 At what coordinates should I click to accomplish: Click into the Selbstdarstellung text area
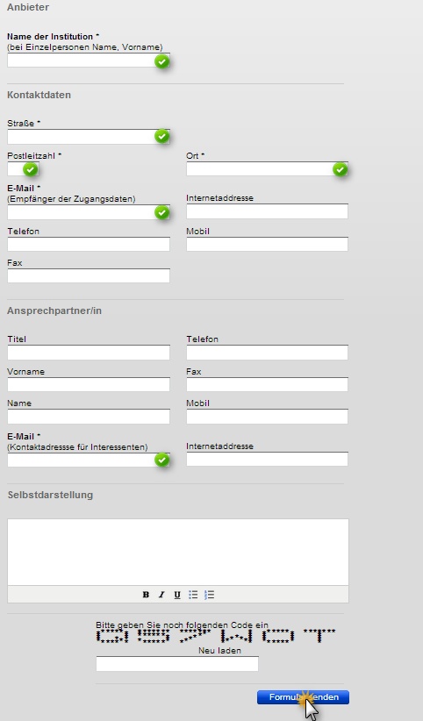coord(178,552)
